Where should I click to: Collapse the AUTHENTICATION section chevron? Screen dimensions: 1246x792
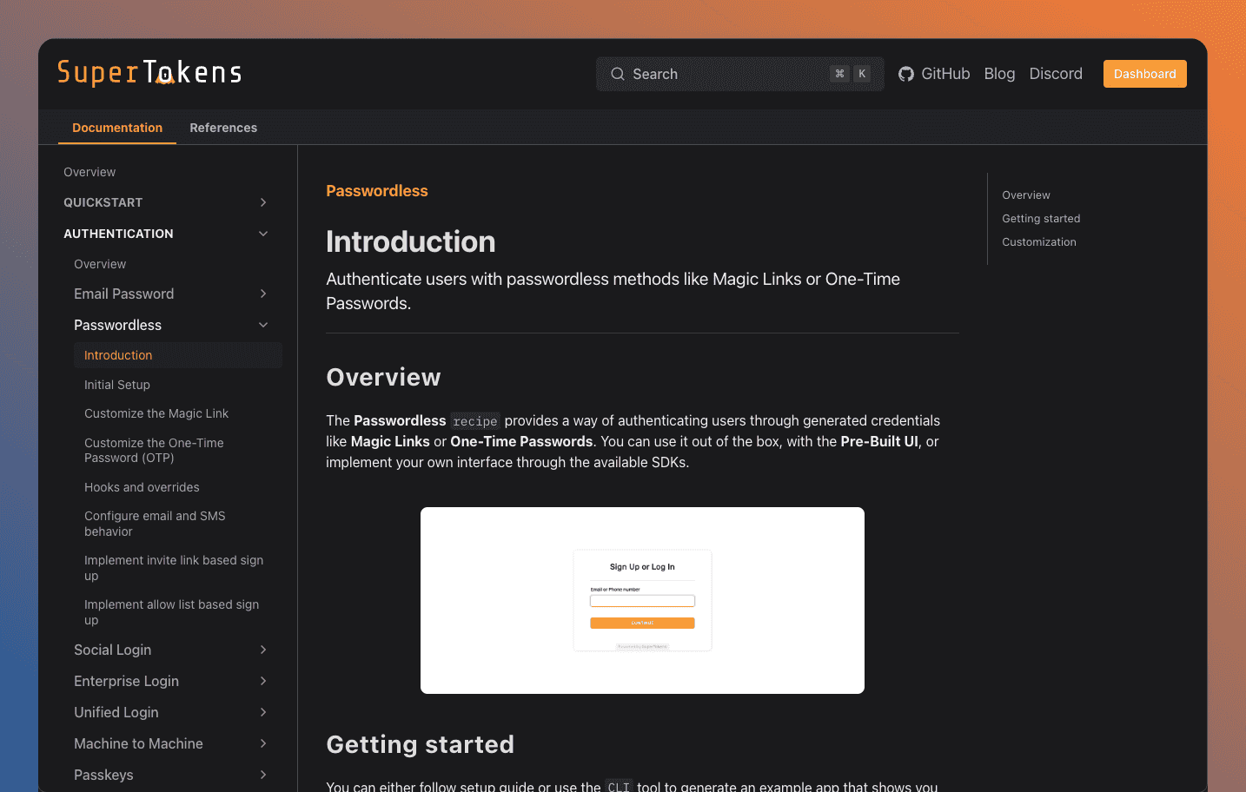[x=263, y=234]
